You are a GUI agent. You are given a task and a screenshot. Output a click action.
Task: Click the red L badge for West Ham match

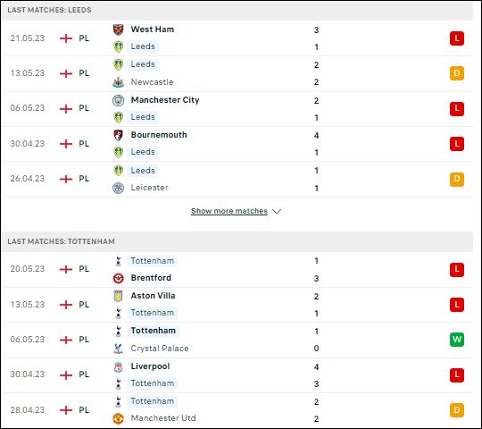(457, 38)
